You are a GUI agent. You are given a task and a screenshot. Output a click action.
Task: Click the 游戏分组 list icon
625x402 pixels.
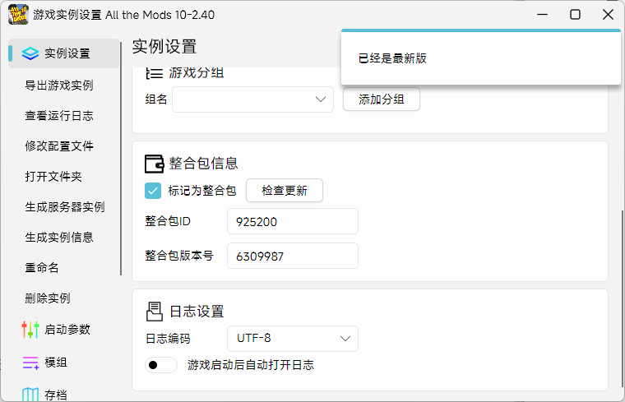155,73
